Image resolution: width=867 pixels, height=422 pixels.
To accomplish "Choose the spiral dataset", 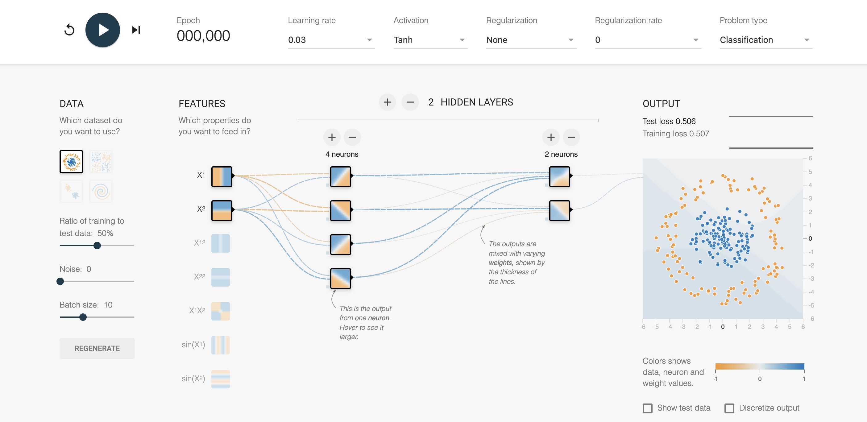I will [x=101, y=192].
